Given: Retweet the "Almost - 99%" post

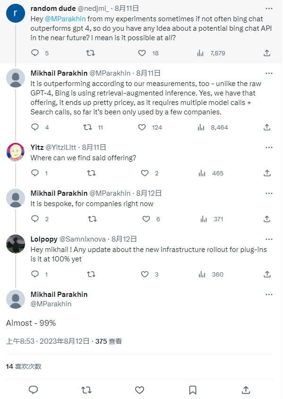Looking at the screenshot, I should [86, 390].
